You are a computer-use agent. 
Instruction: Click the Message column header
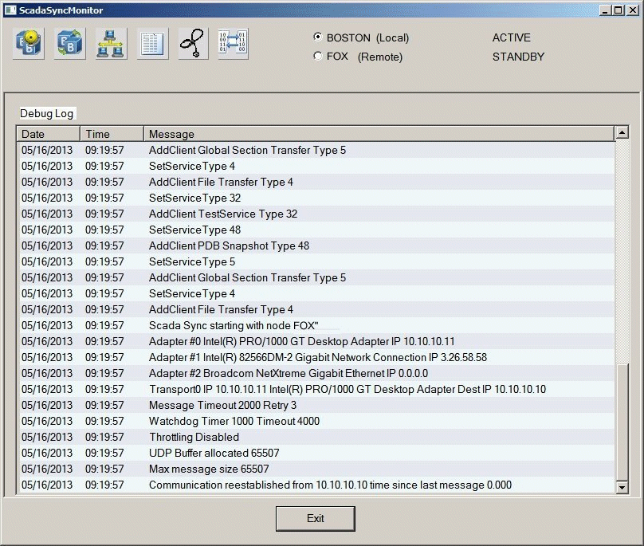[x=171, y=133]
